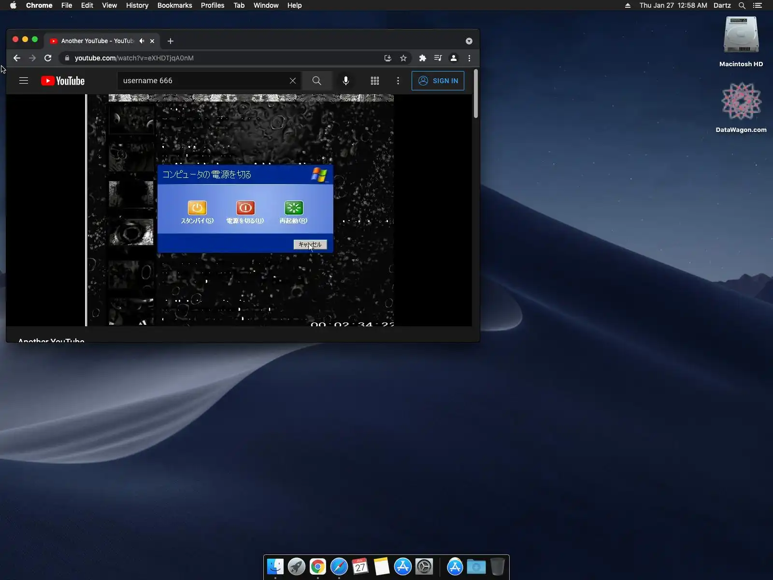The width and height of the screenshot is (773, 580).
Task: Open a new Chrome tab
Action: pyautogui.click(x=171, y=41)
